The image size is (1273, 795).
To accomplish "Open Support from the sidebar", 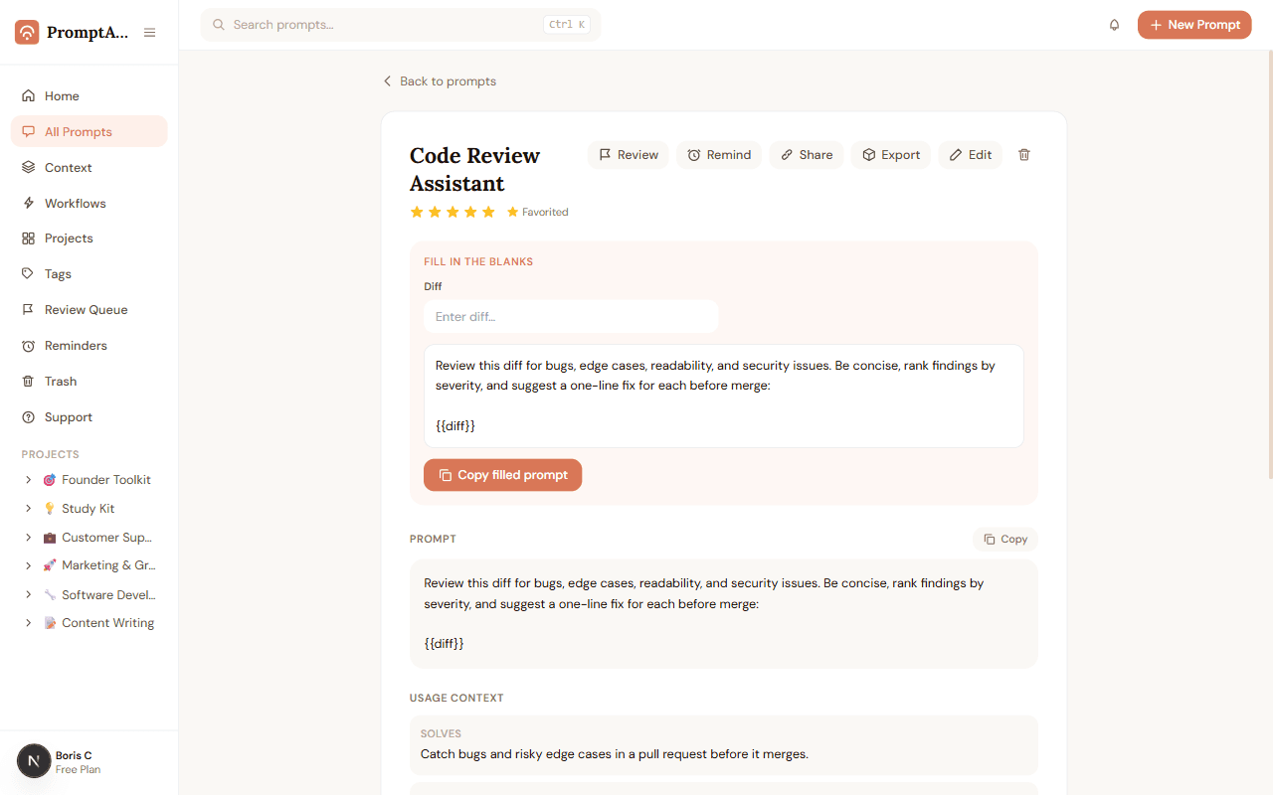I will (x=90, y=417).
